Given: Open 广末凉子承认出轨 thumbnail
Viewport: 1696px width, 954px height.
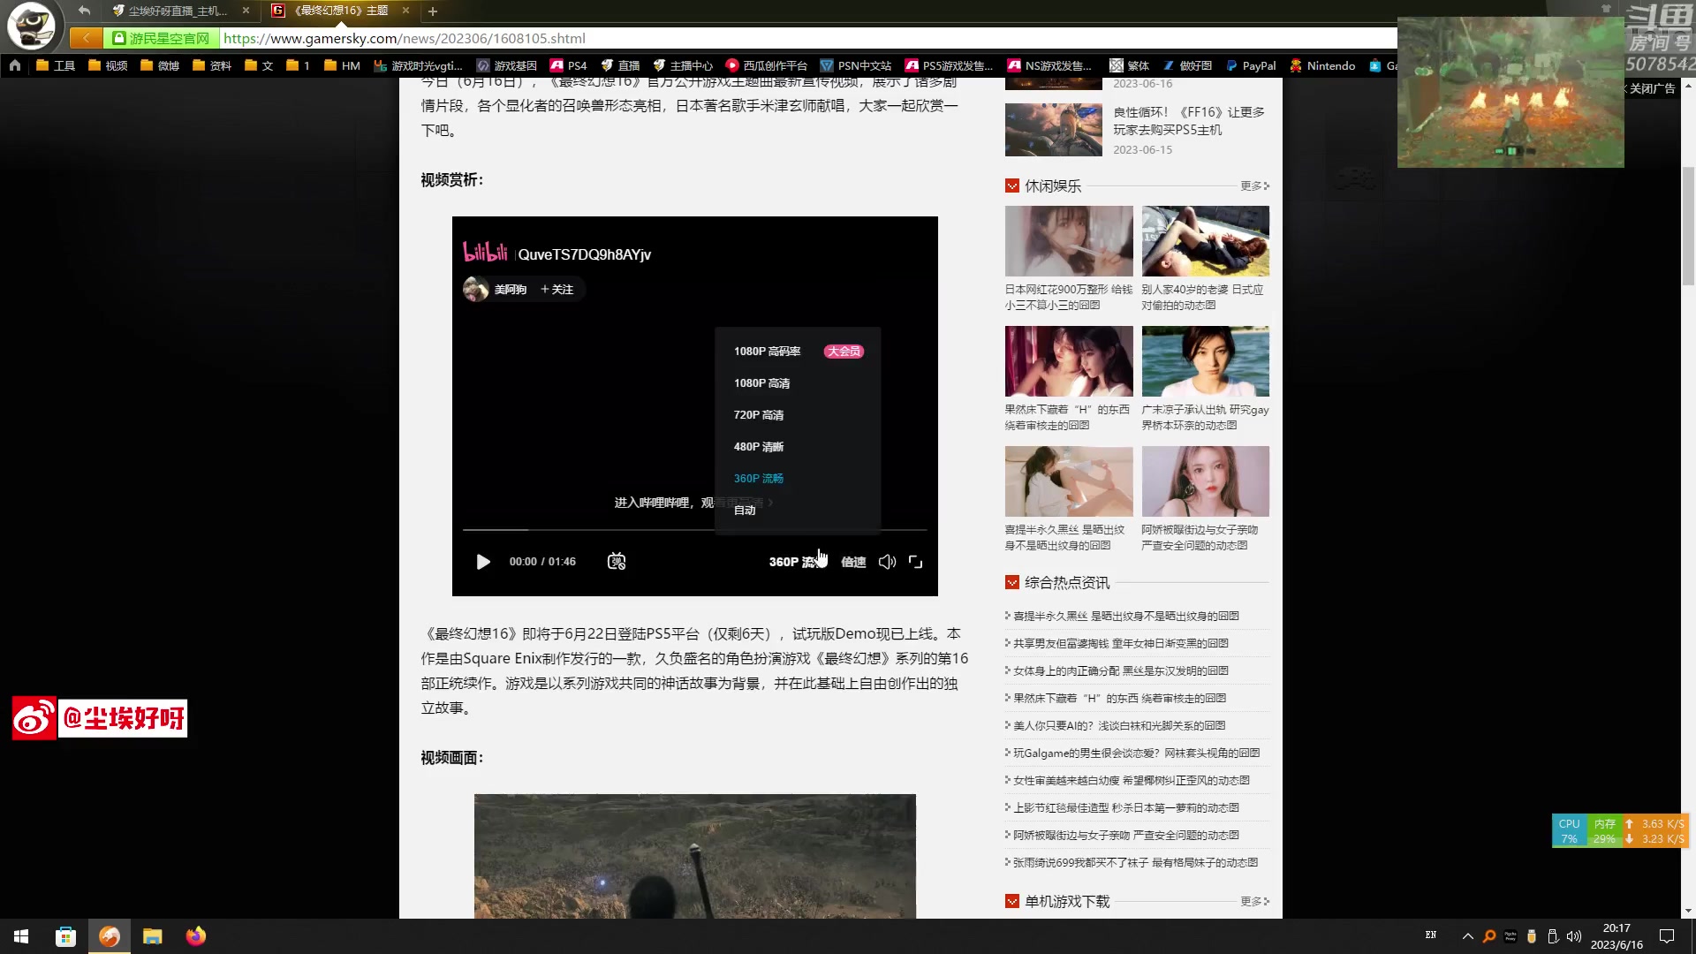Looking at the screenshot, I should [x=1206, y=361].
